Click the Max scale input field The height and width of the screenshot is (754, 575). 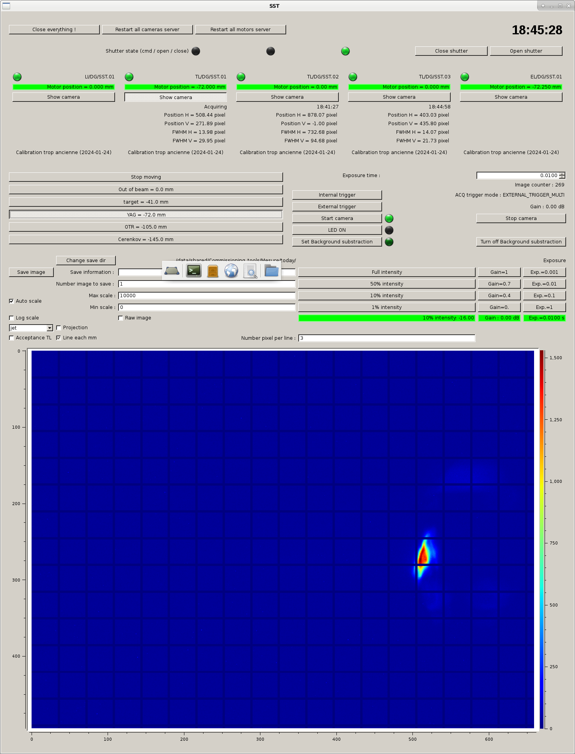pos(207,296)
